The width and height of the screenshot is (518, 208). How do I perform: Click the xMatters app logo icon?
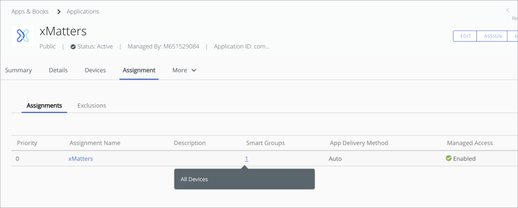[x=23, y=35]
